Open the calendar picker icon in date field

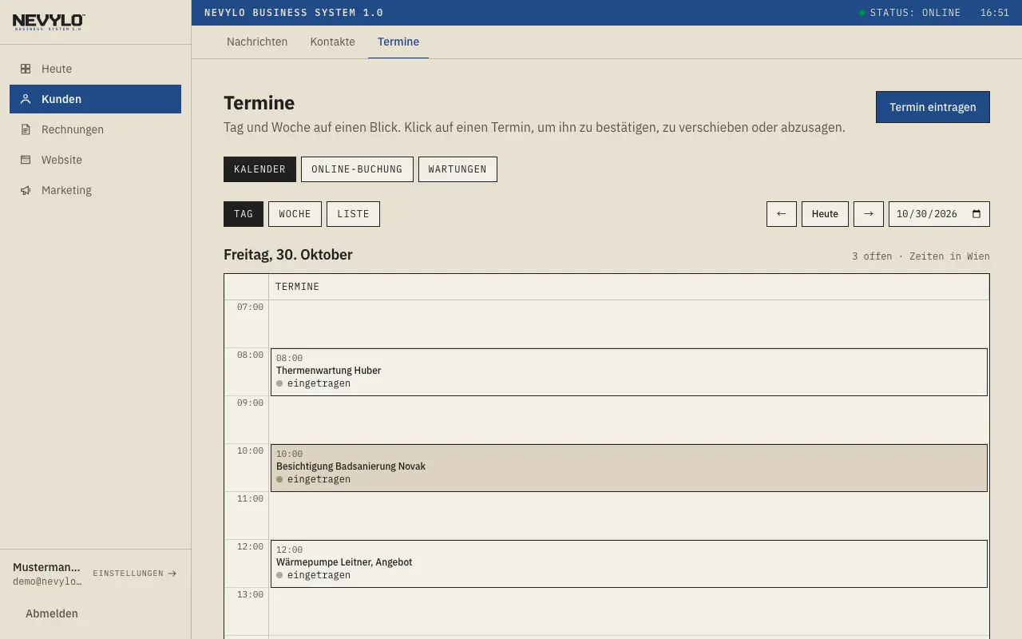click(976, 214)
